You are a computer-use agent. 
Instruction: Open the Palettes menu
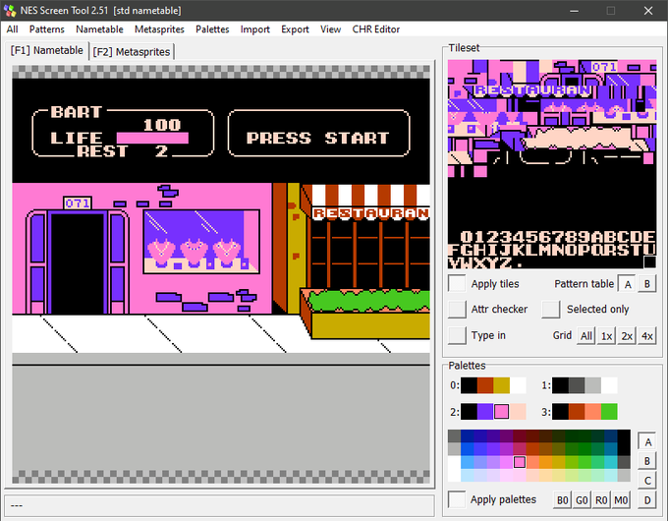click(212, 29)
